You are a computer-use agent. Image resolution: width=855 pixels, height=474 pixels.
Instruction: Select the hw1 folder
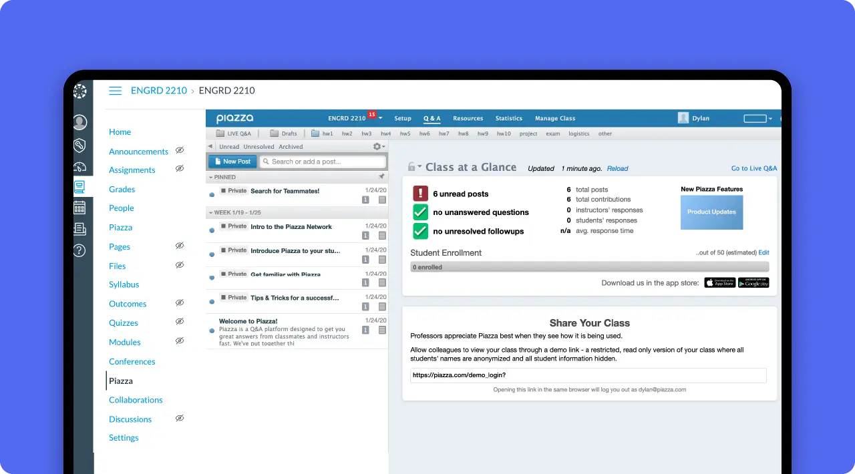pyautogui.click(x=322, y=134)
